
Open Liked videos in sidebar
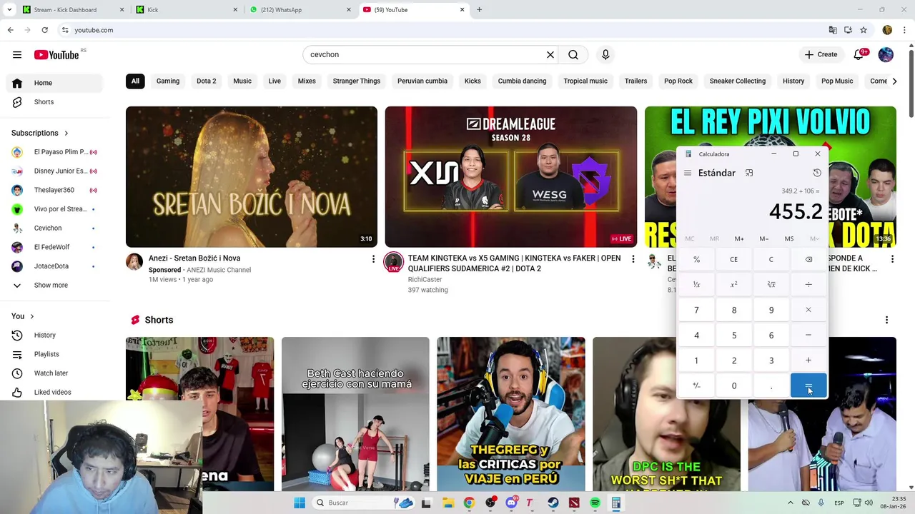[x=51, y=392]
